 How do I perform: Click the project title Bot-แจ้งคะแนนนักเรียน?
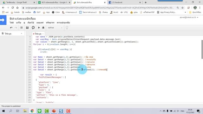pos(23,19)
